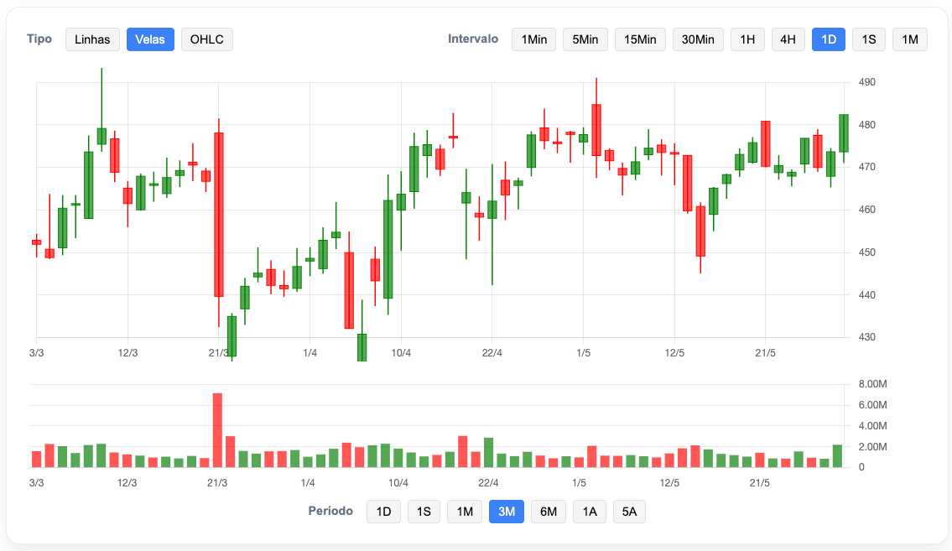Change chart type to OHLC
The width and height of the screenshot is (952, 551).
pos(206,39)
